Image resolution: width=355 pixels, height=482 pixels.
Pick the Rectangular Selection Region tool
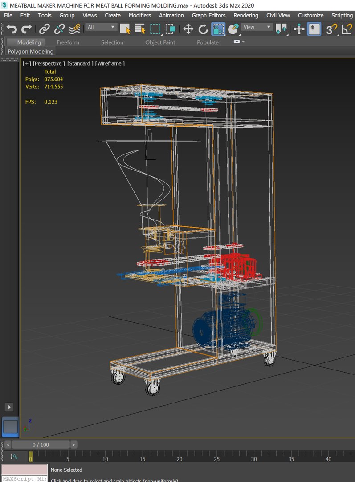click(155, 29)
